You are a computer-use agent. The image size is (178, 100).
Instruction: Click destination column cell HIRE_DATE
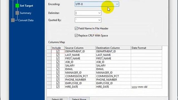point(113,87)
